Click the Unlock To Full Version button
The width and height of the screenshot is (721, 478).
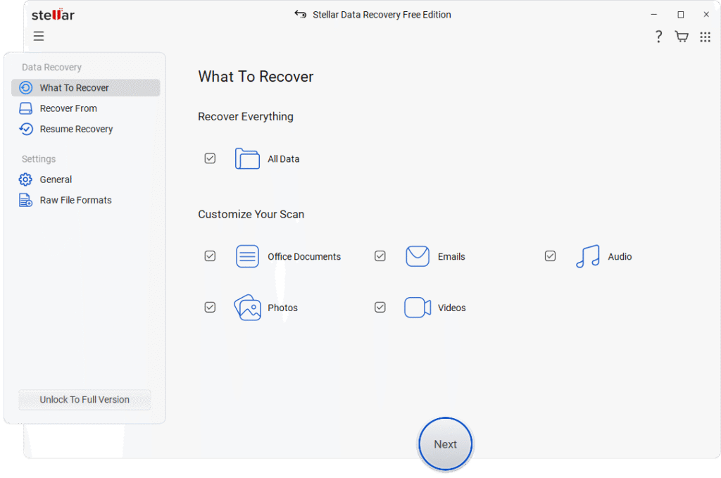pyautogui.click(x=84, y=400)
